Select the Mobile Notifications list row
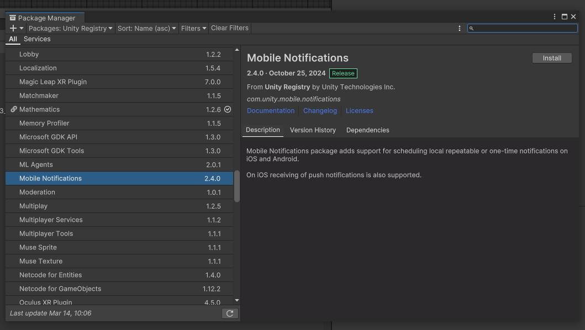This screenshot has height=330, width=585. tap(119, 179)
